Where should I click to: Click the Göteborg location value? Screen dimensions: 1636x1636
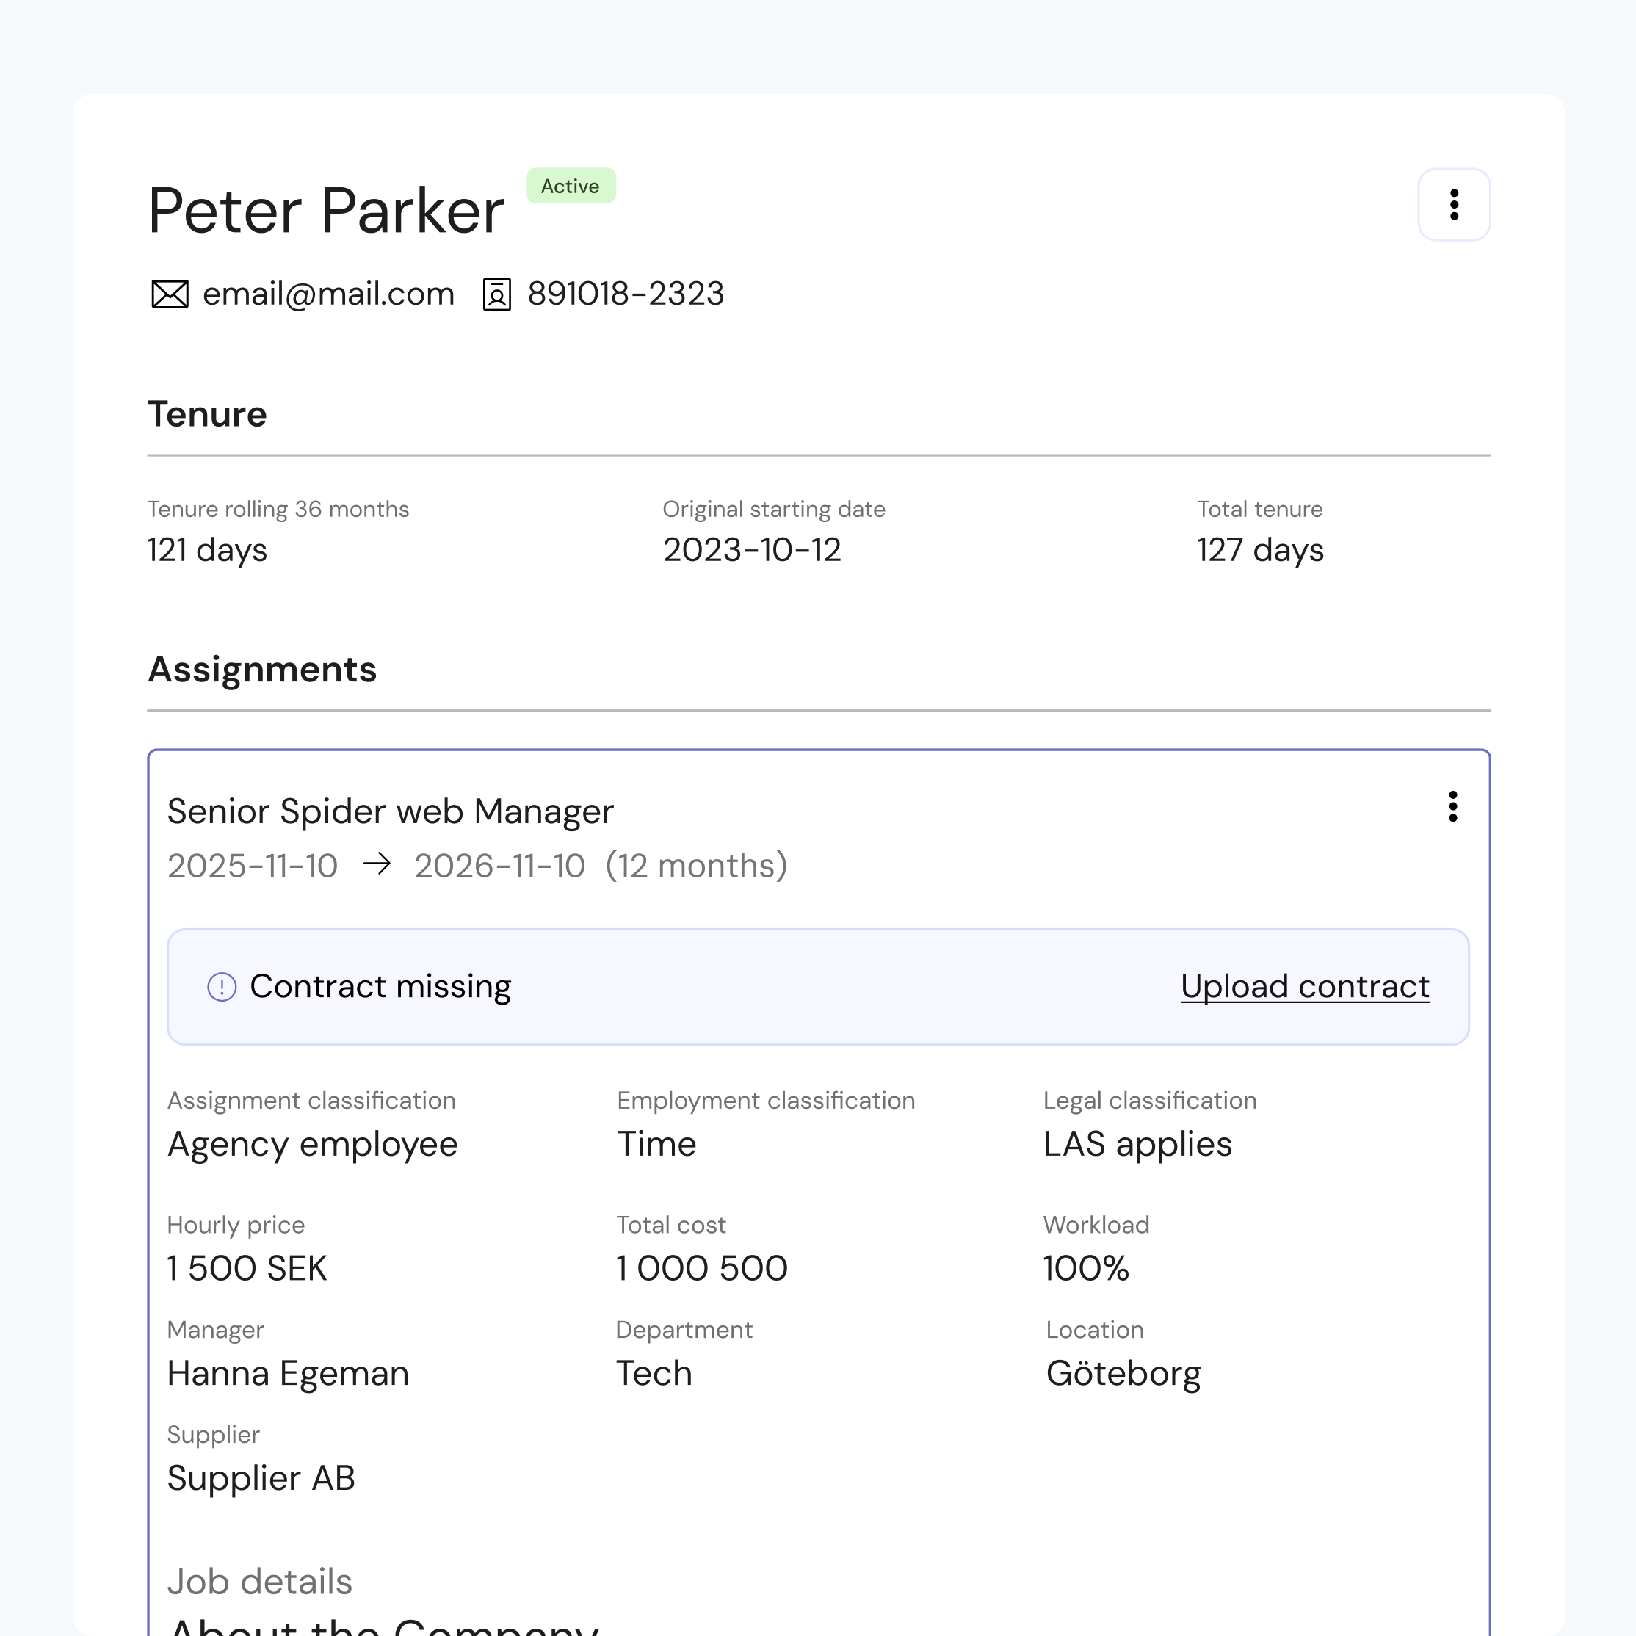[x=1123, y=1374]
